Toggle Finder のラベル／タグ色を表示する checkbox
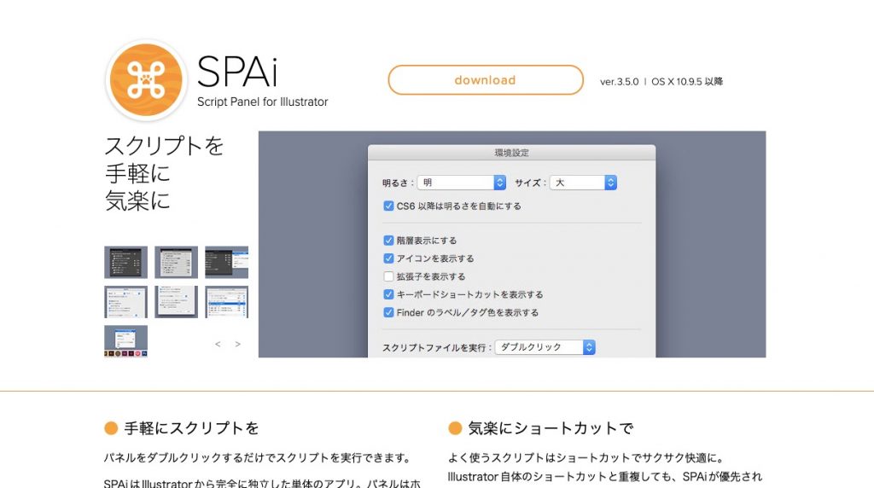874x488 pixels. [388, 312]
